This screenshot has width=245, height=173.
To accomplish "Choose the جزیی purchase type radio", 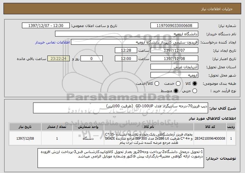I will click(x=195, y=91).
